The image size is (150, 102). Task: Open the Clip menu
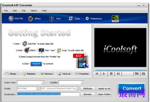click(23, 11)
